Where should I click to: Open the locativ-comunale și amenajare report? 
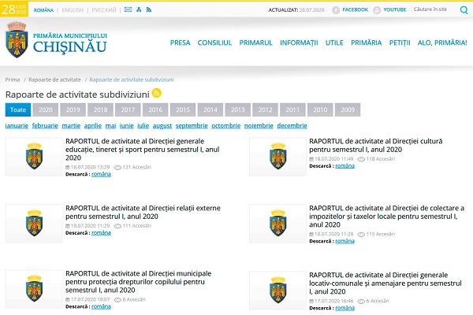tap(385, 283)
